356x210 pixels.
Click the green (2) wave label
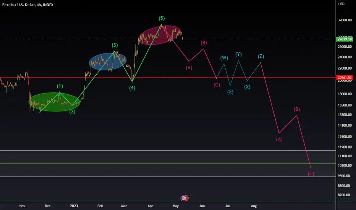(72, 112)
